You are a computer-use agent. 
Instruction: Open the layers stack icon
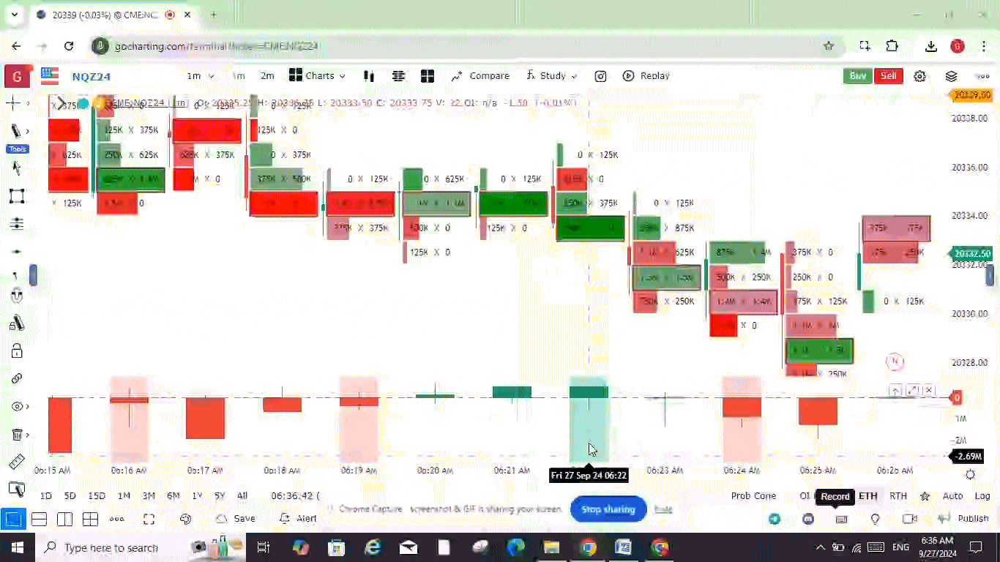click(951, 76)
